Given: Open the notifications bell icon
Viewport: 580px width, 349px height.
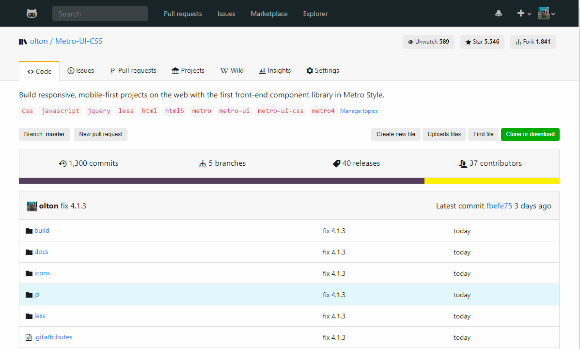Looking at the screenshot, I should 499,14.
